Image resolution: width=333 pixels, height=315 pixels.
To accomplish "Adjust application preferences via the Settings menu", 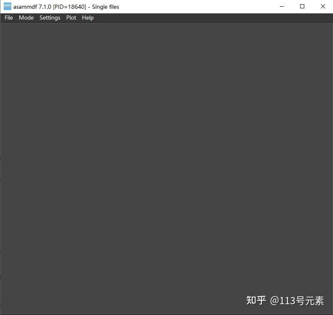I will coord(50,18).
